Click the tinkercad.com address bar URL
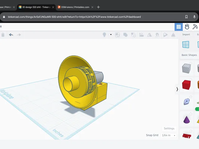The height and width of the screenshot is (149, 199). pos(74,17)
